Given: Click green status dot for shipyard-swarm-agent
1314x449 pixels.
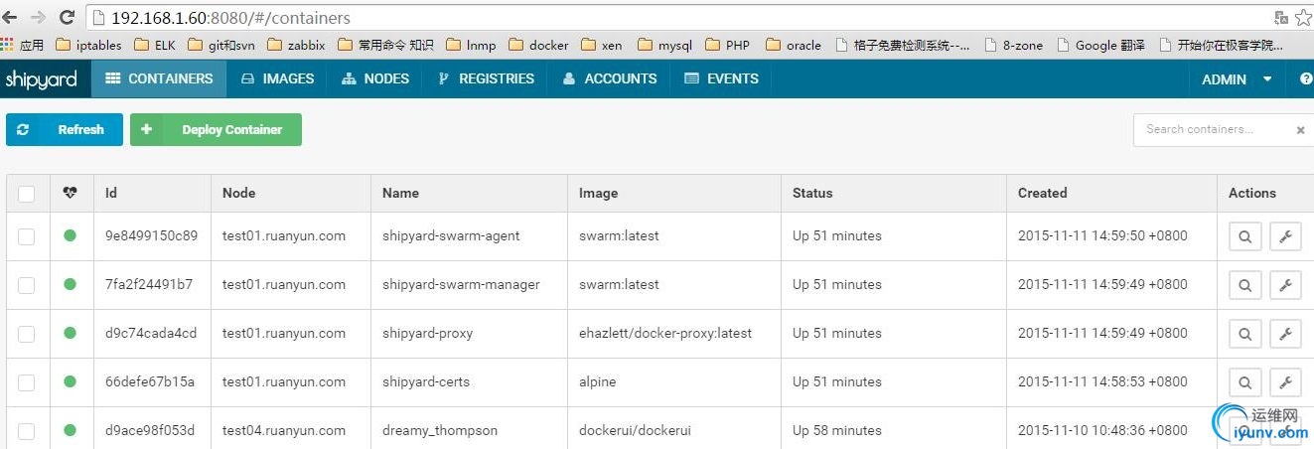Looking at the screenshot, I should (70, 235).
